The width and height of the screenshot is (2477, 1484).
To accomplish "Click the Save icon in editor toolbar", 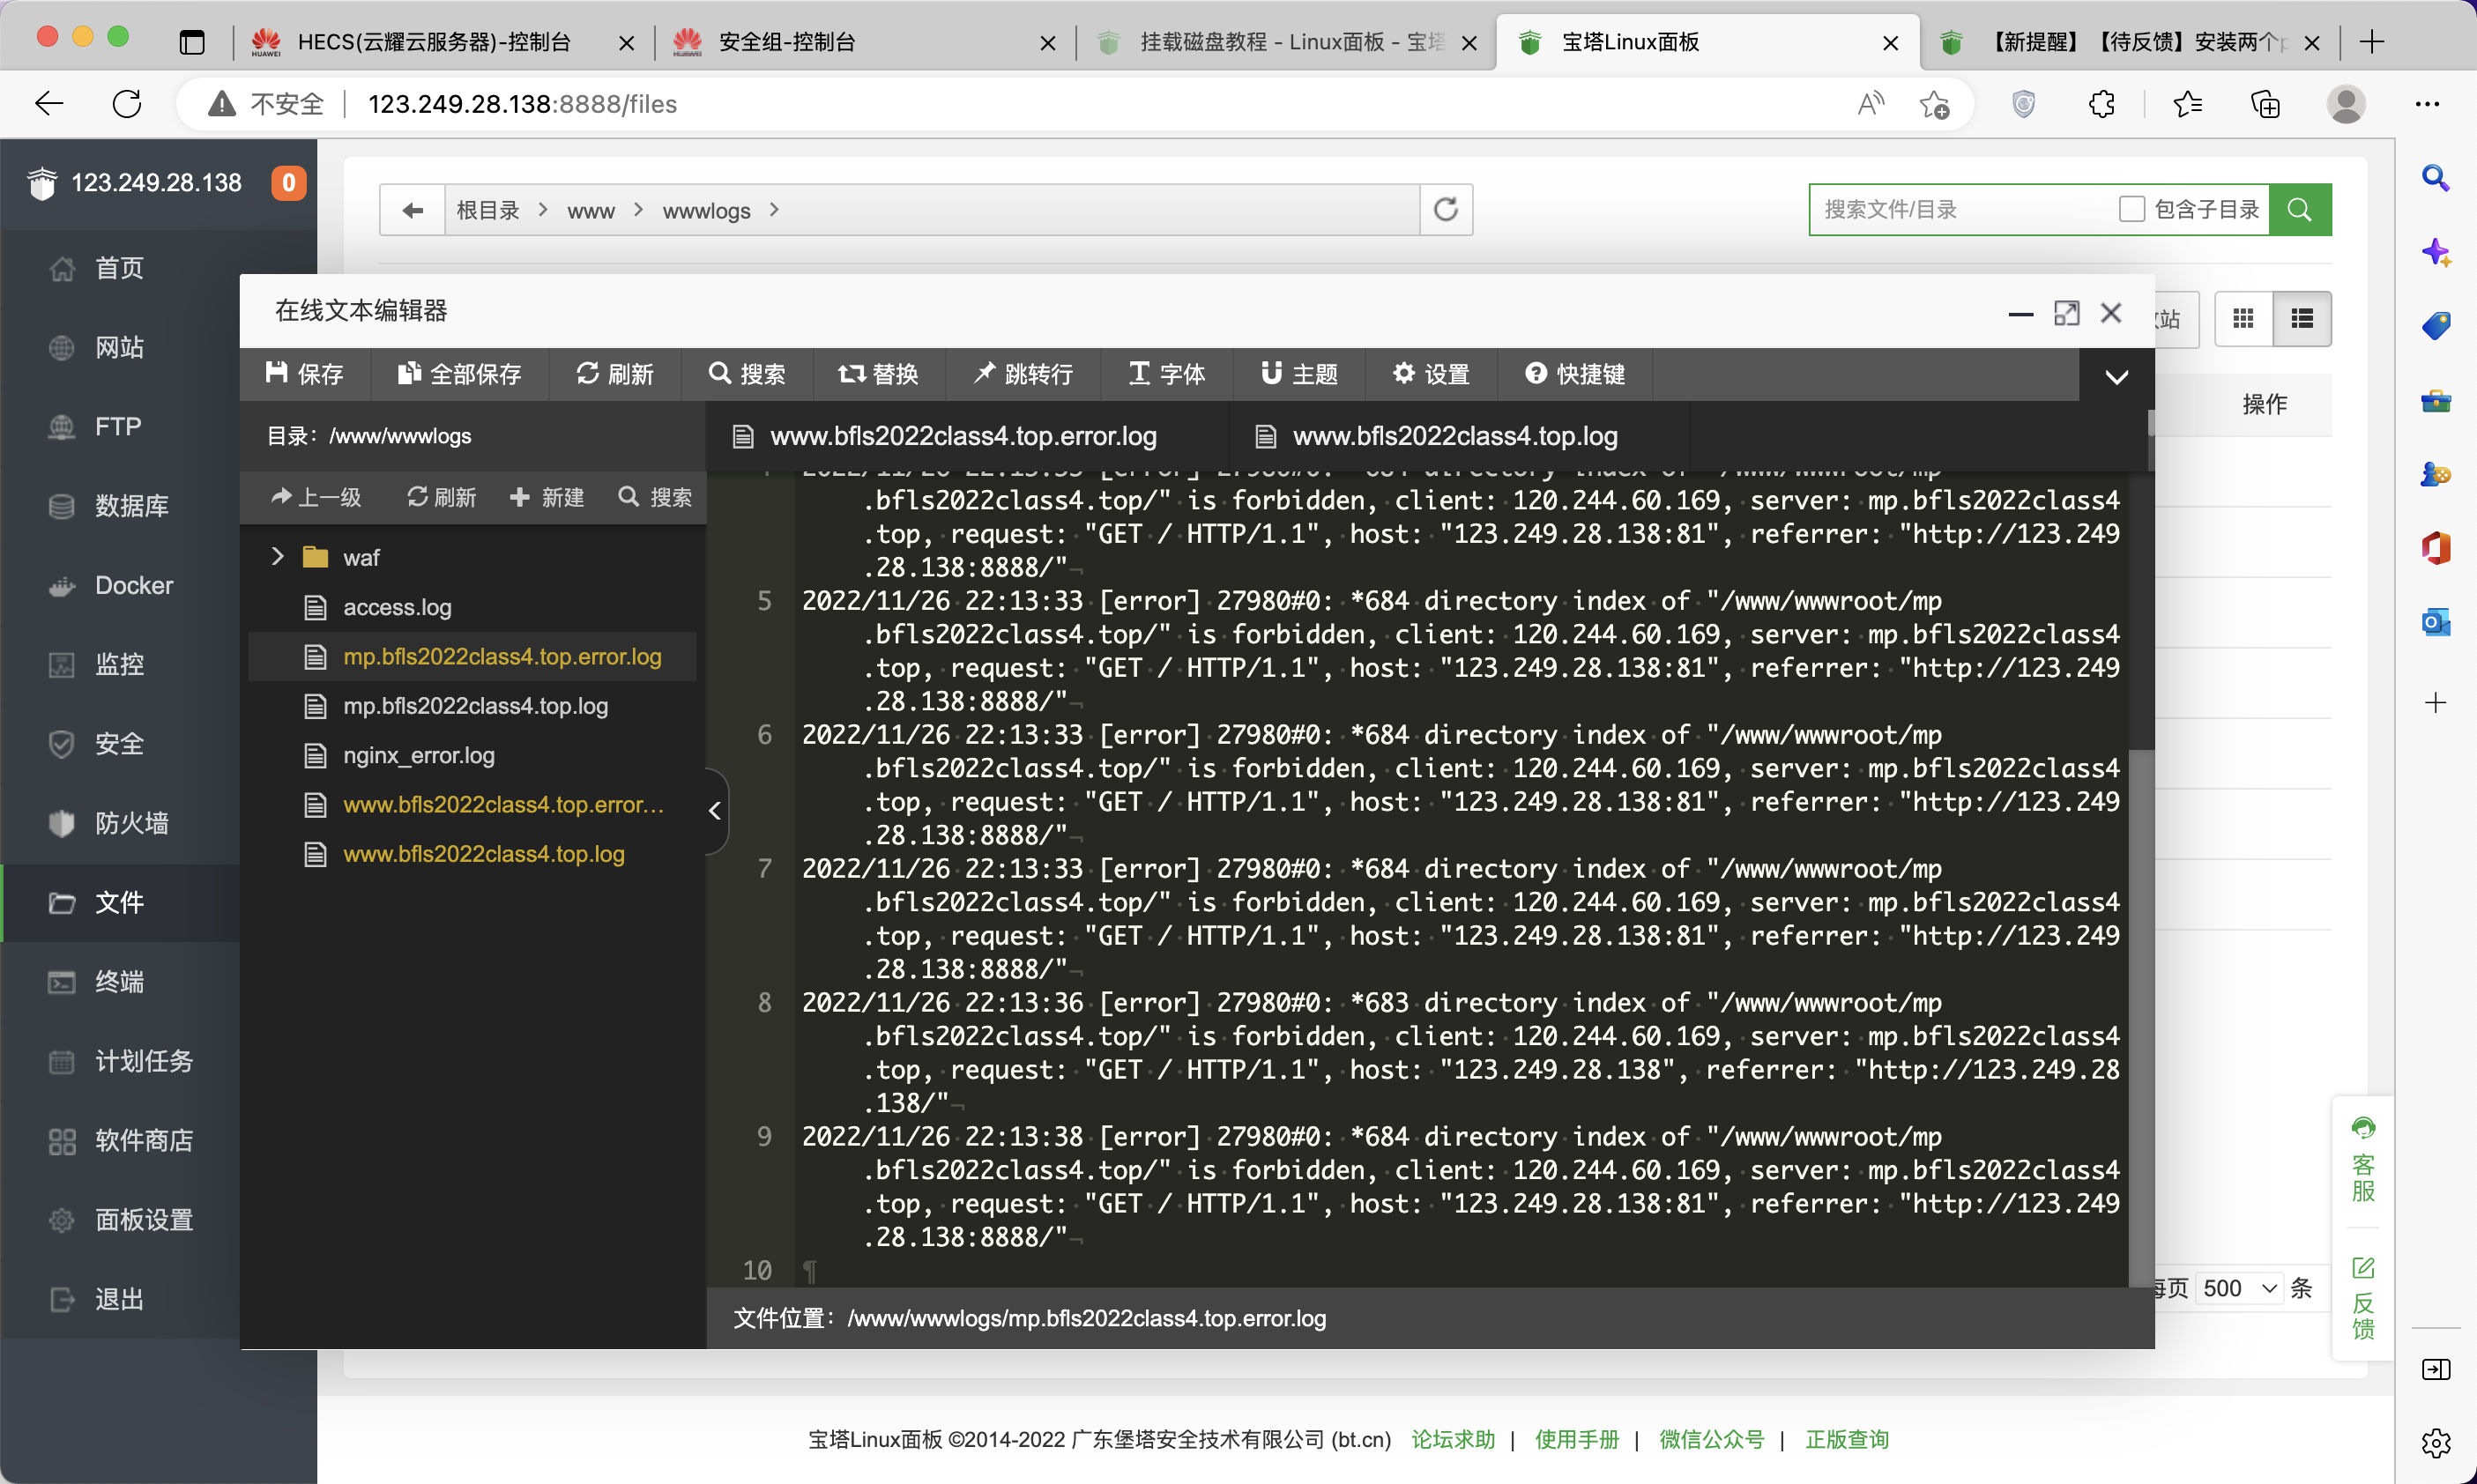I will click(276, 373).
